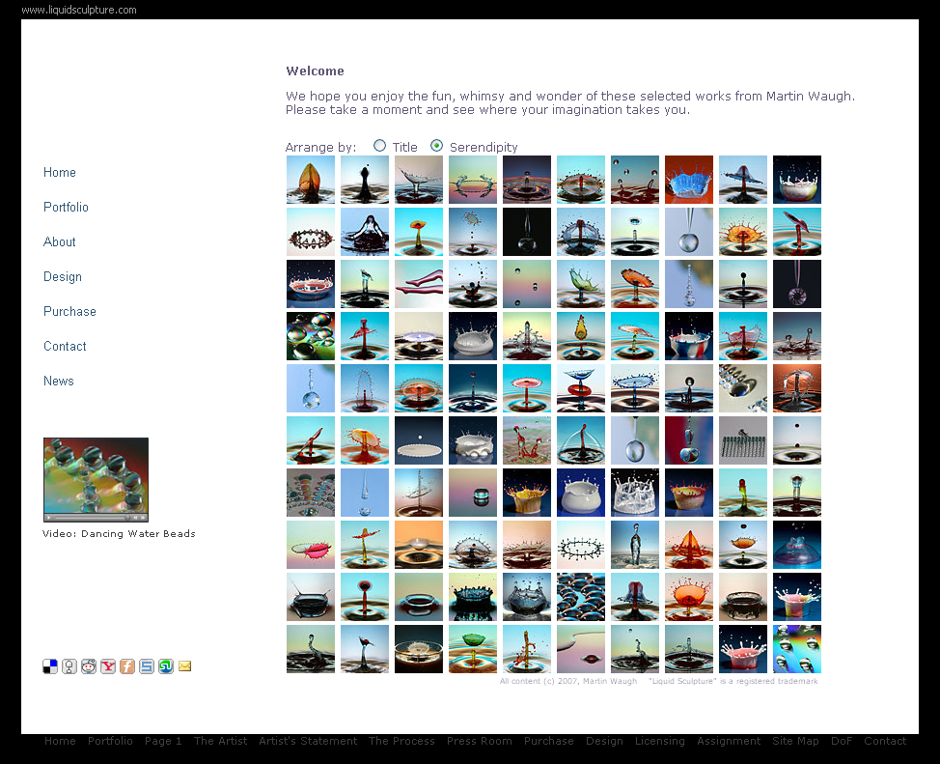Click the www.liquidsculpture.com header text
The width and height of the screenshot is (940, 764).
tap(79, 10)
